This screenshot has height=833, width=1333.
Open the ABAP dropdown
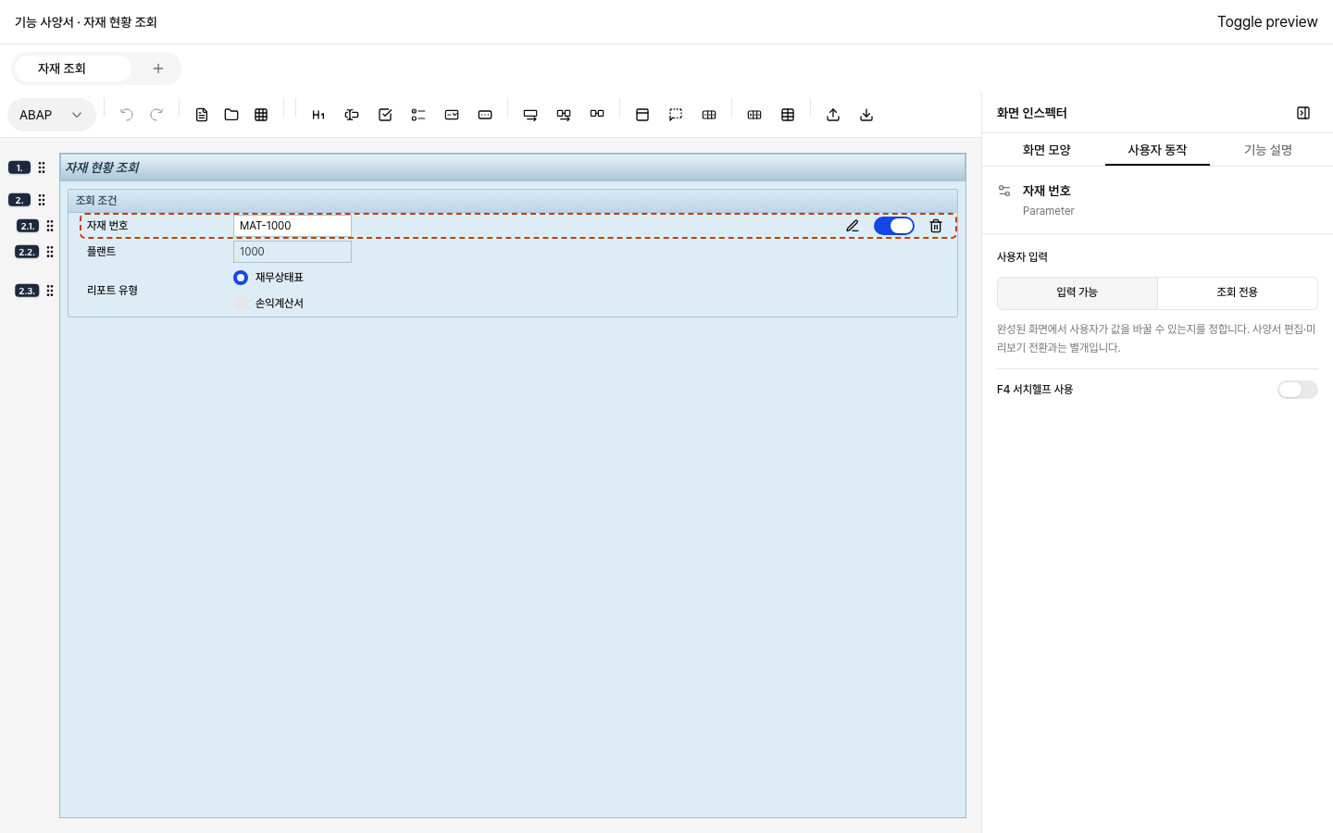pyautogui.click(x=52, y=115)
